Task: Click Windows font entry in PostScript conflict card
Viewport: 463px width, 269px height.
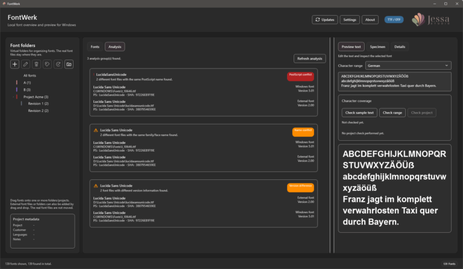Action: point(203,91)
